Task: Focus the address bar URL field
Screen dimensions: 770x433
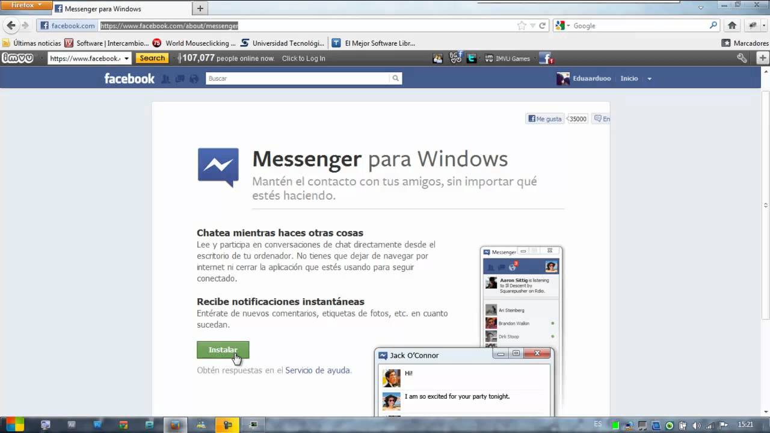Action: (307, 26)
